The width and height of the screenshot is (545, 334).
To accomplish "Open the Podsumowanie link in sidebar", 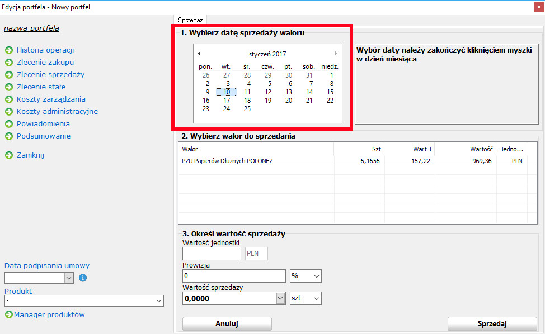I will pos(44,136).
